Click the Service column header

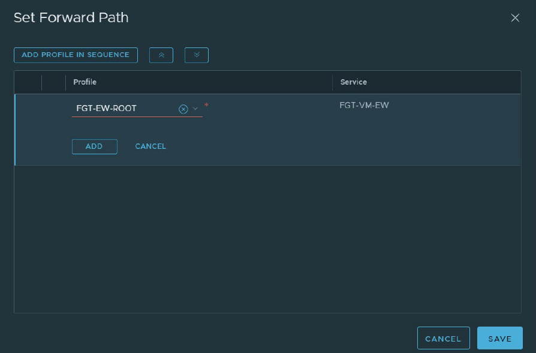pos(354,82)
